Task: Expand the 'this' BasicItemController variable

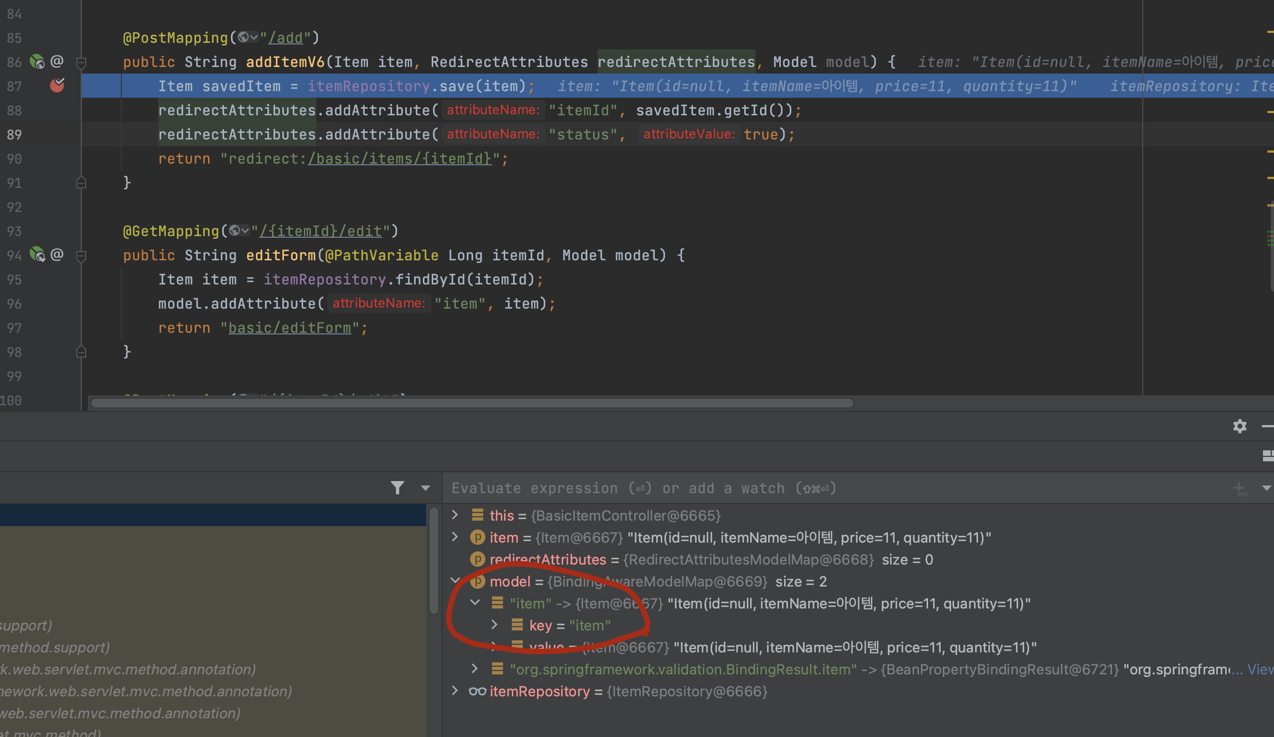Action: point(455,515)
